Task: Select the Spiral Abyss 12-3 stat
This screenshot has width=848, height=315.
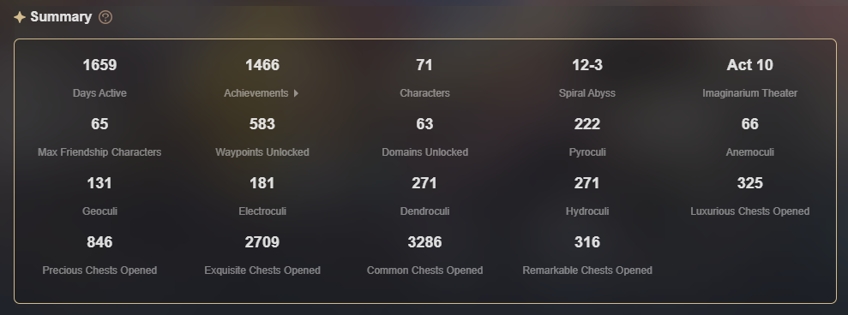Action: [x=587, y=79]
